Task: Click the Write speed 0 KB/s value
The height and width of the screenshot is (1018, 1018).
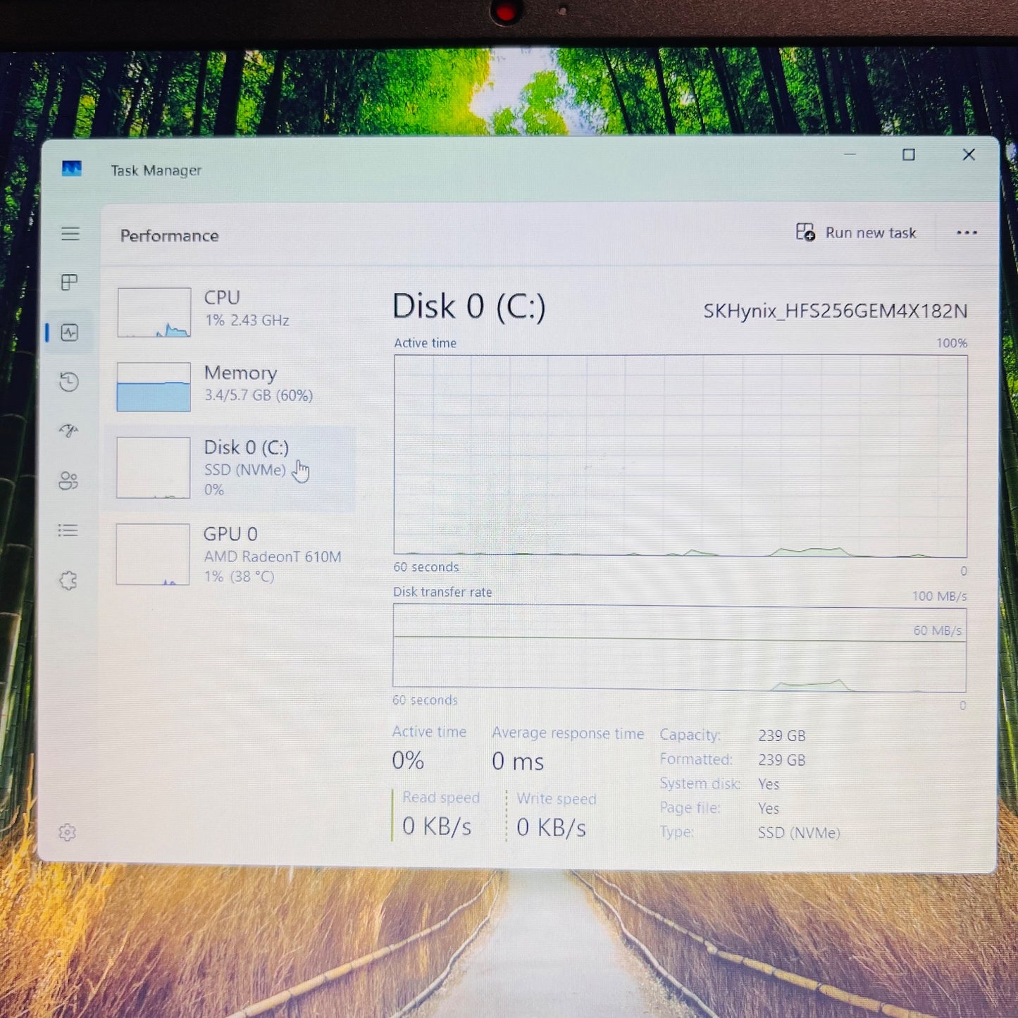Action: (551, 828)
